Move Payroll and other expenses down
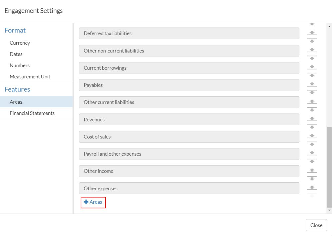332x236 pixels. pyautogui.click(x=312, y=162)
